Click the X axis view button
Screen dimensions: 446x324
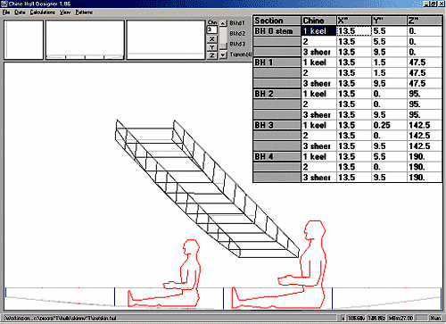[x=211, y=39]
